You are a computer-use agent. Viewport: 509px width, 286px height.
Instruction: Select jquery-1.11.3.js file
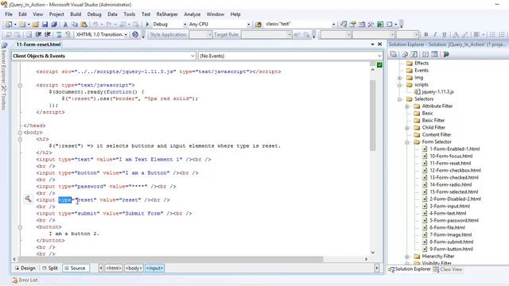(438, 92)
